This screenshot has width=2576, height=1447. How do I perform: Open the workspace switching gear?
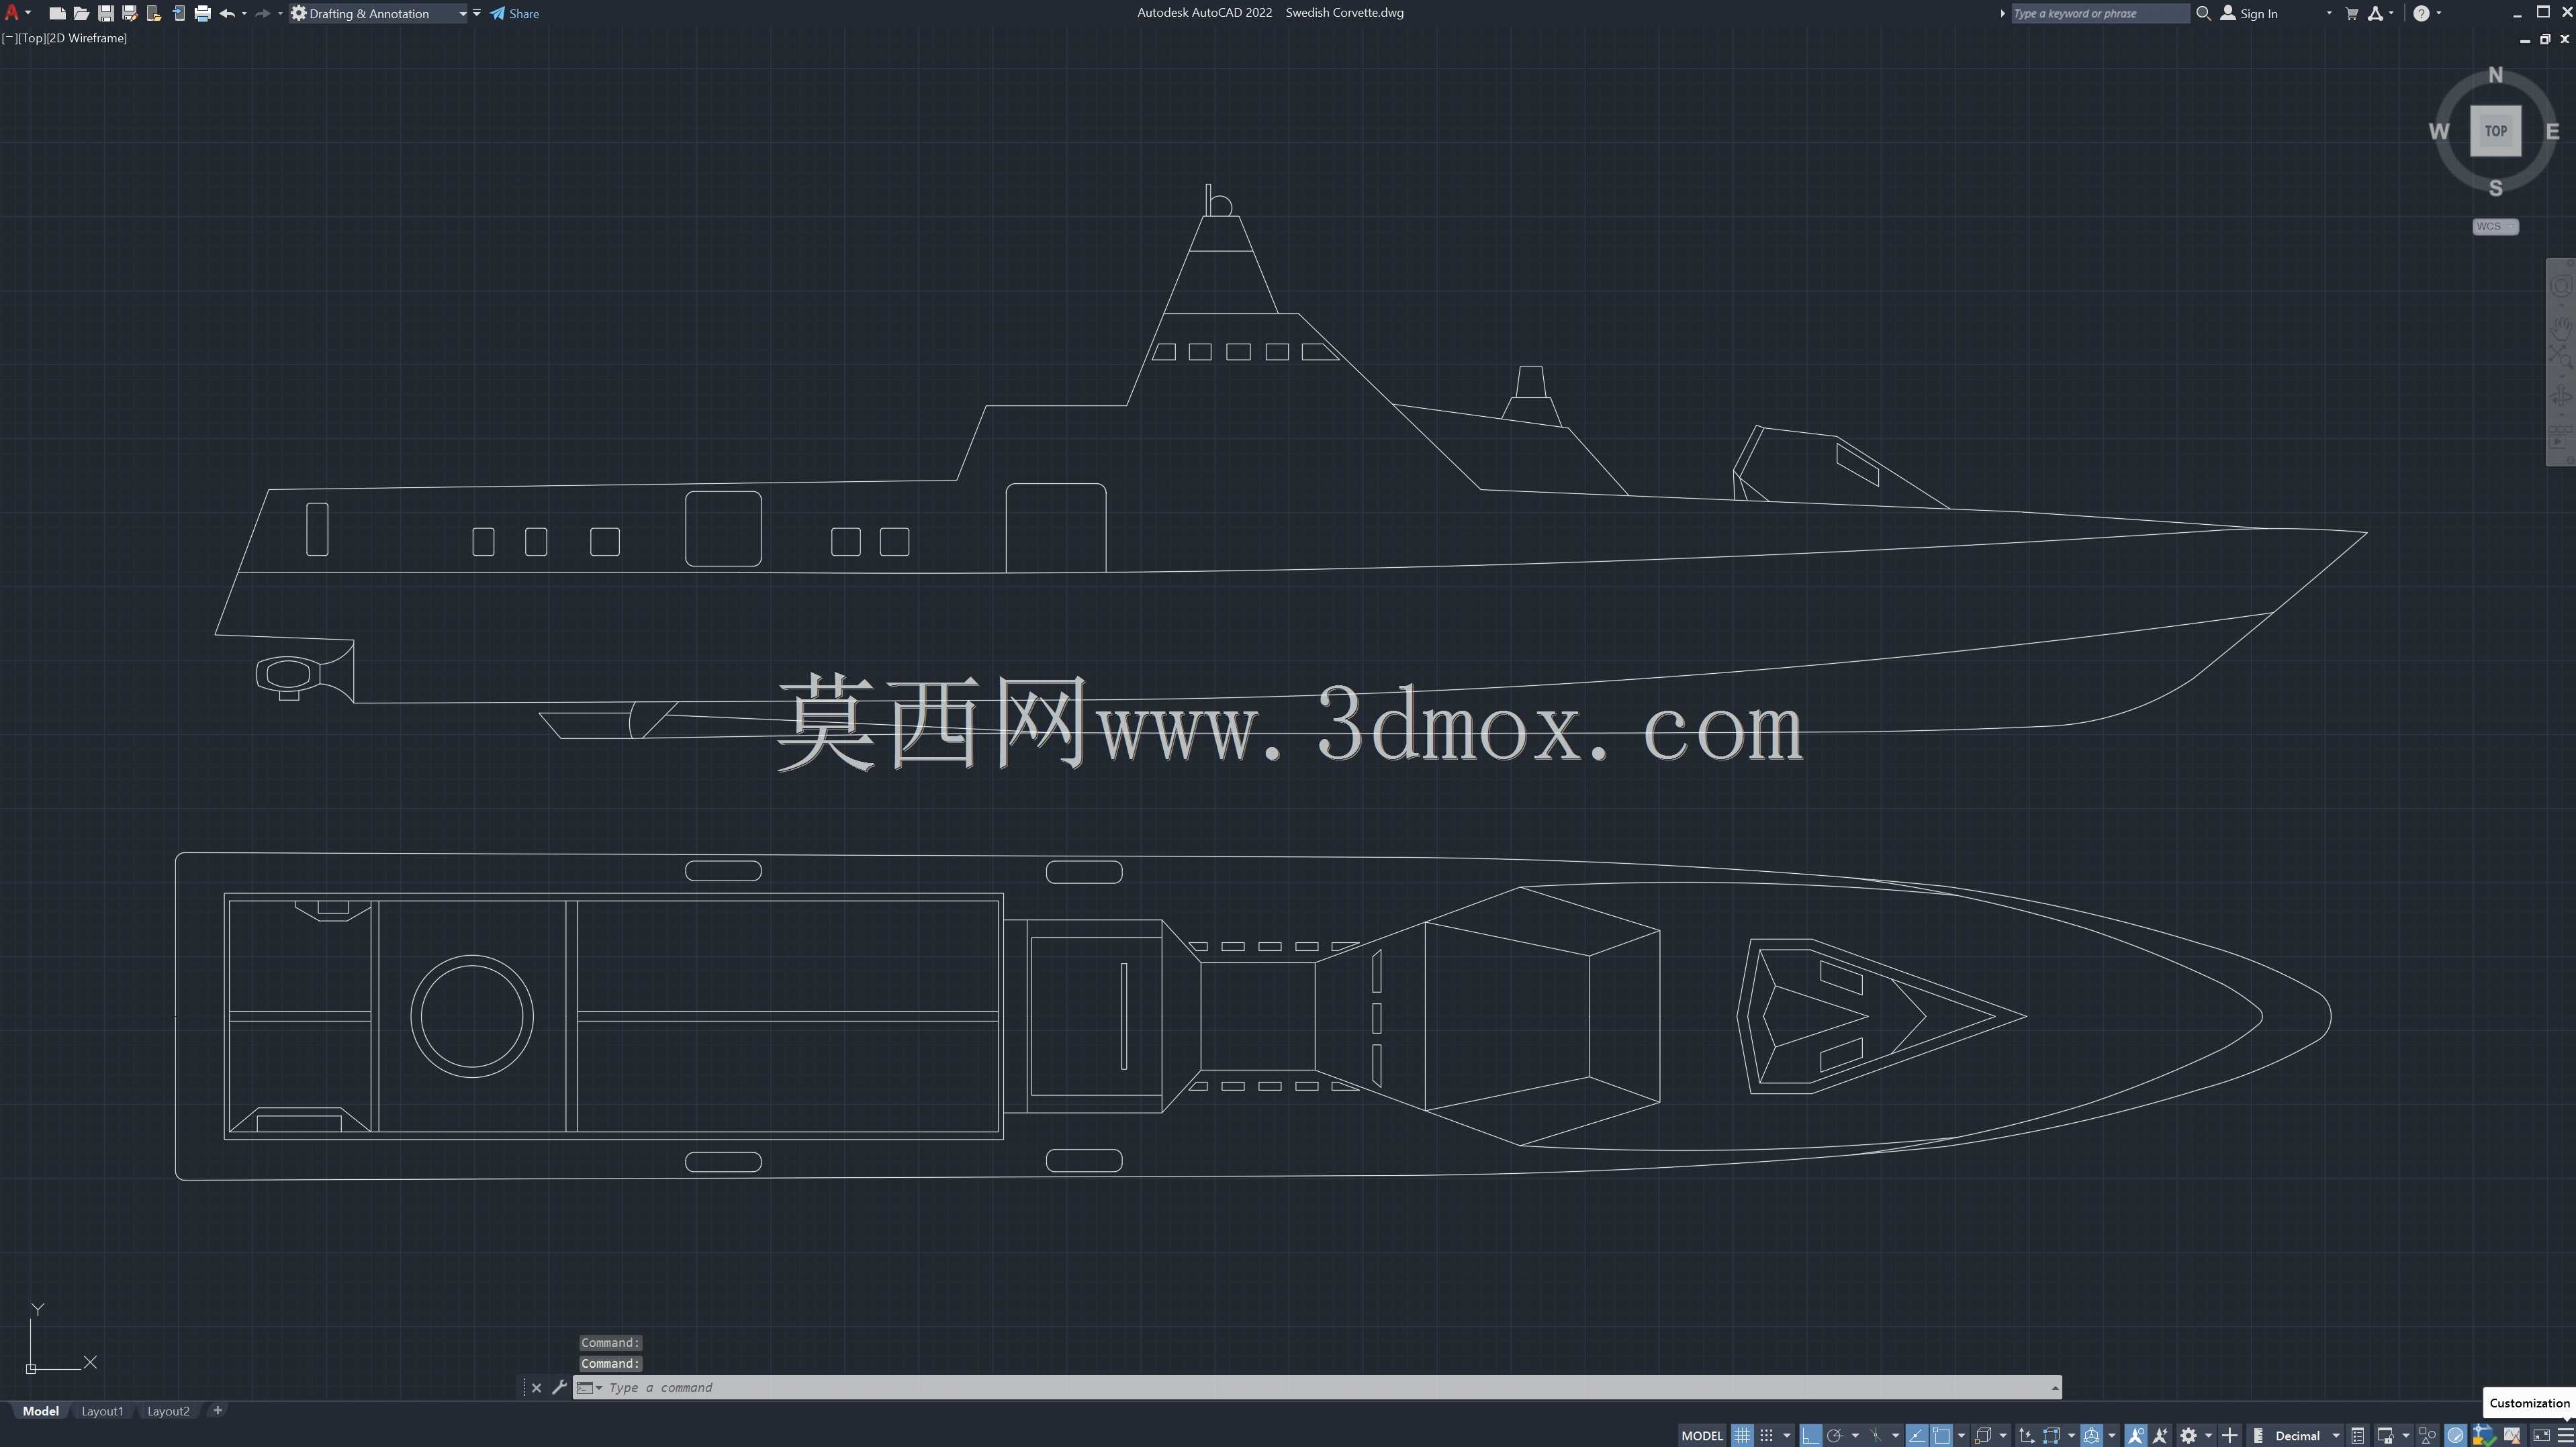(x=2188, y=1436)
